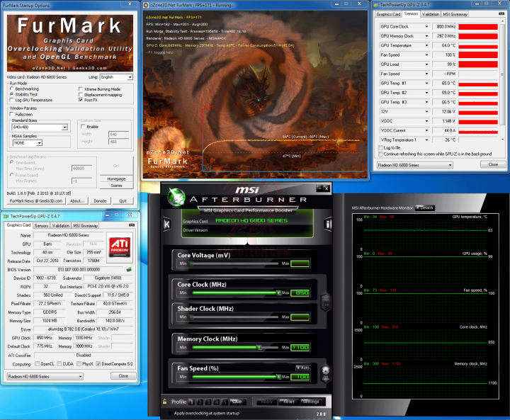510x420 pixels.
Task: Enable Displacement mapping checkbox
Action: (x=81, y=95)
